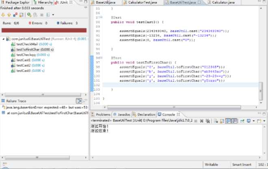Toggle show console on standard out
The height and width of the screenshot is (169, 268).
(x=228, y=121)
